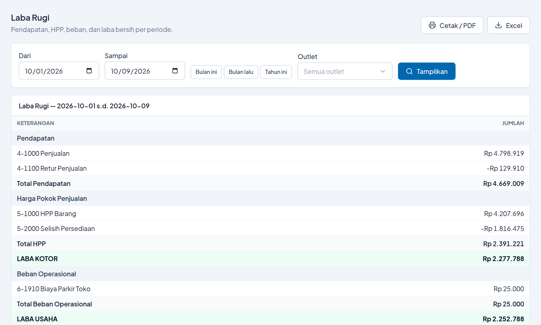Select the Bulan ini quick filter

coord(206,72)
